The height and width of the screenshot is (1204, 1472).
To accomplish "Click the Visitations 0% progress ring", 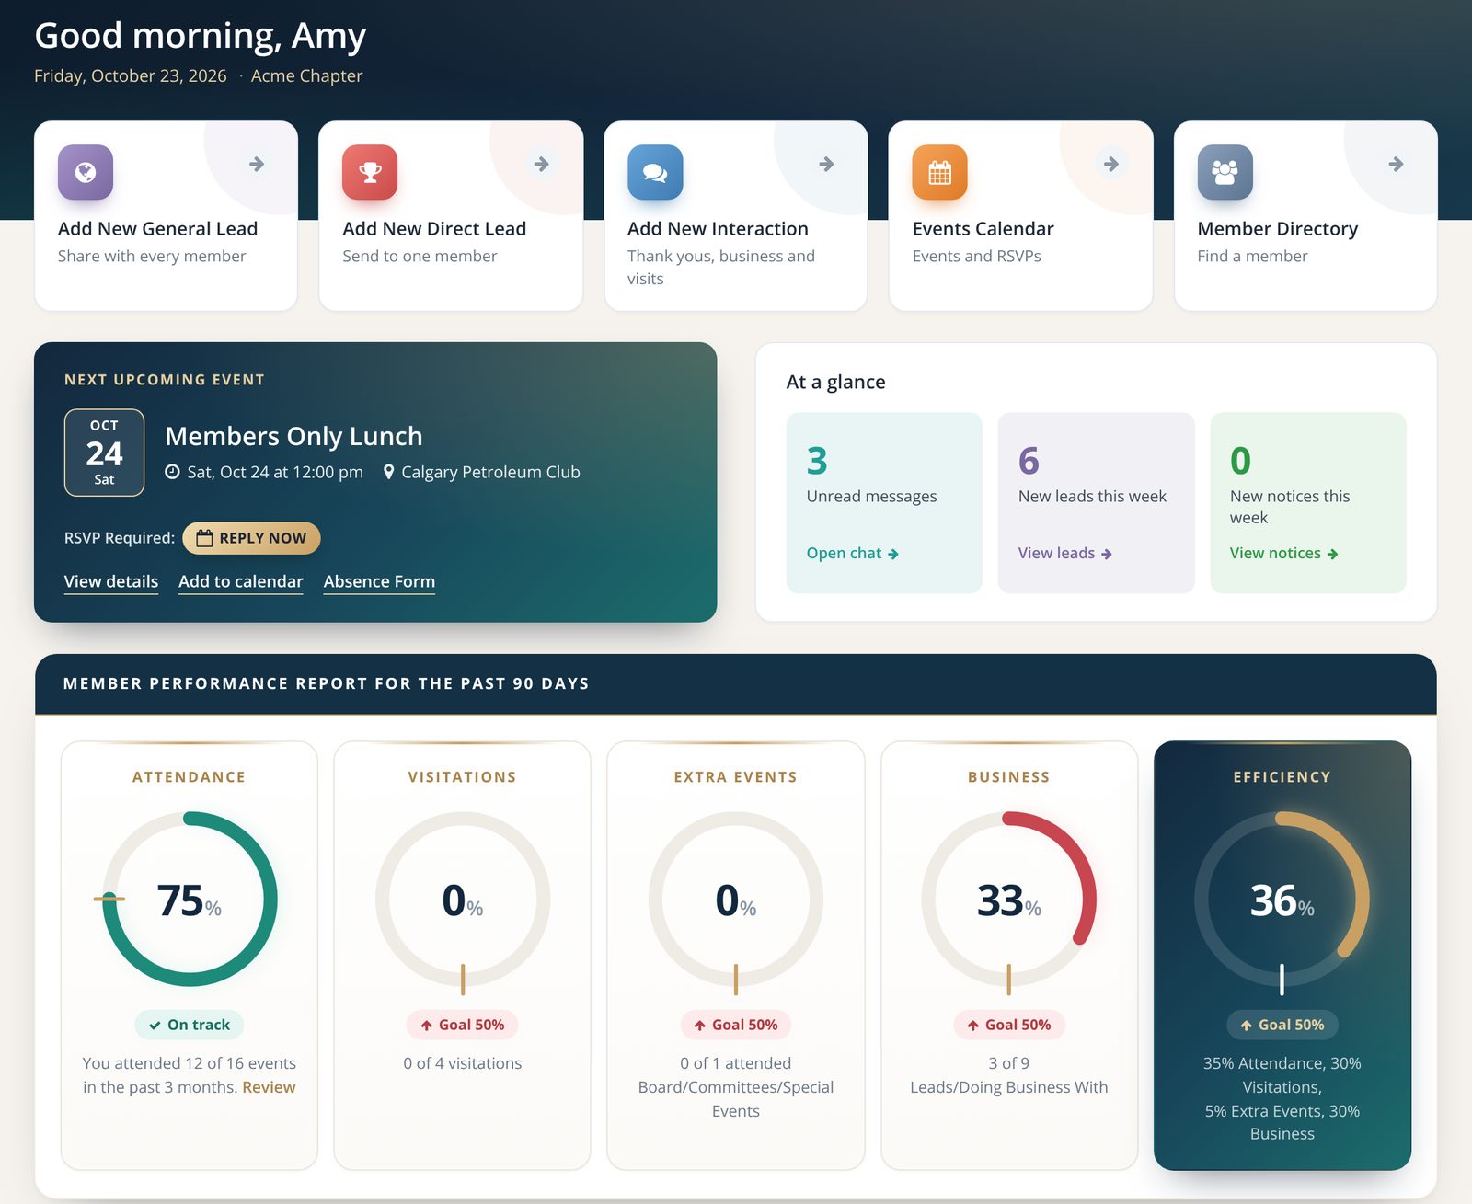I will [463, 899].
